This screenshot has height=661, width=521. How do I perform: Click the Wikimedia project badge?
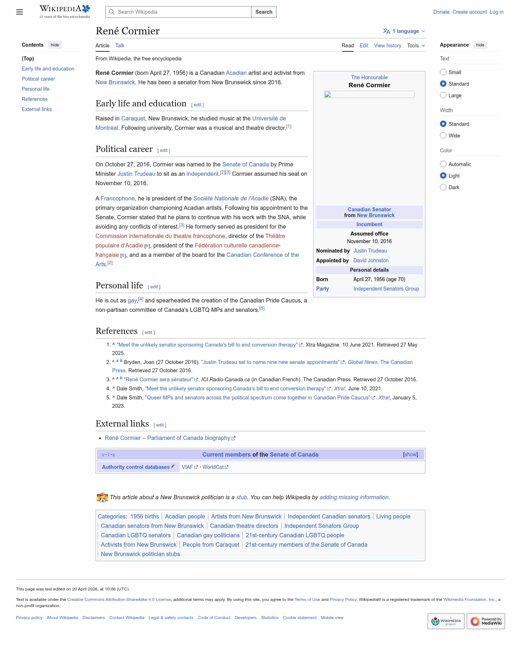click(x=446, y=621)
